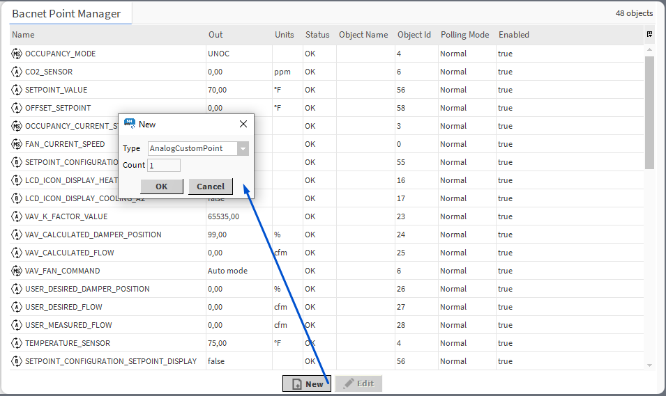Click the LCD_ICON_DISPLAY_COOLING boolean point icon

coord(17,198)
